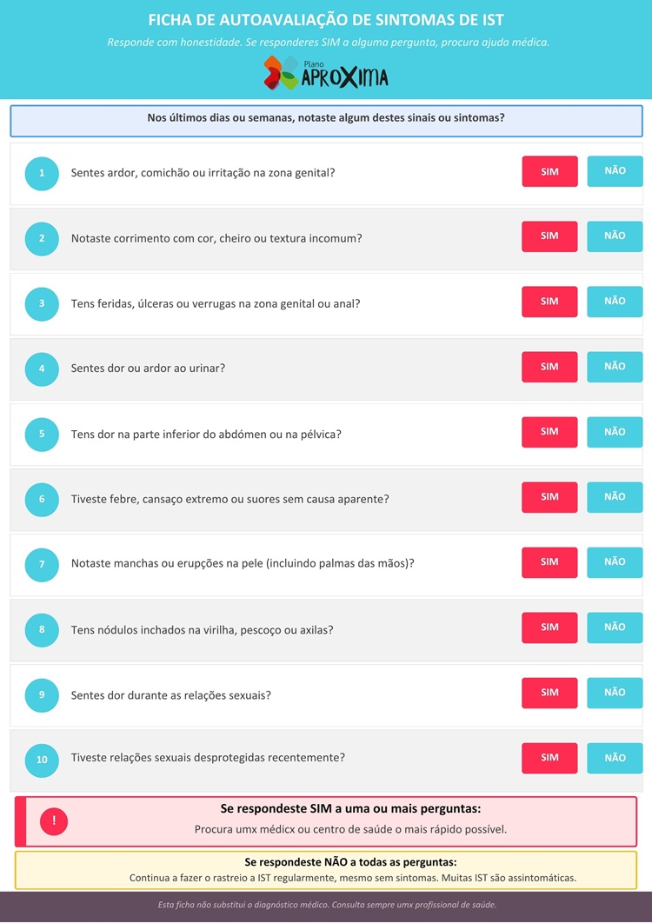Click the number 1 circle badge
The height and width of the screenshot is (923, 652).
[x=42, y=173]
